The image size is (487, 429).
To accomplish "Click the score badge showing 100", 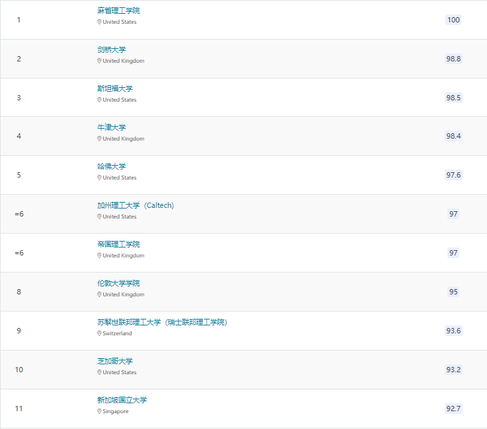I will click(453, 20).
